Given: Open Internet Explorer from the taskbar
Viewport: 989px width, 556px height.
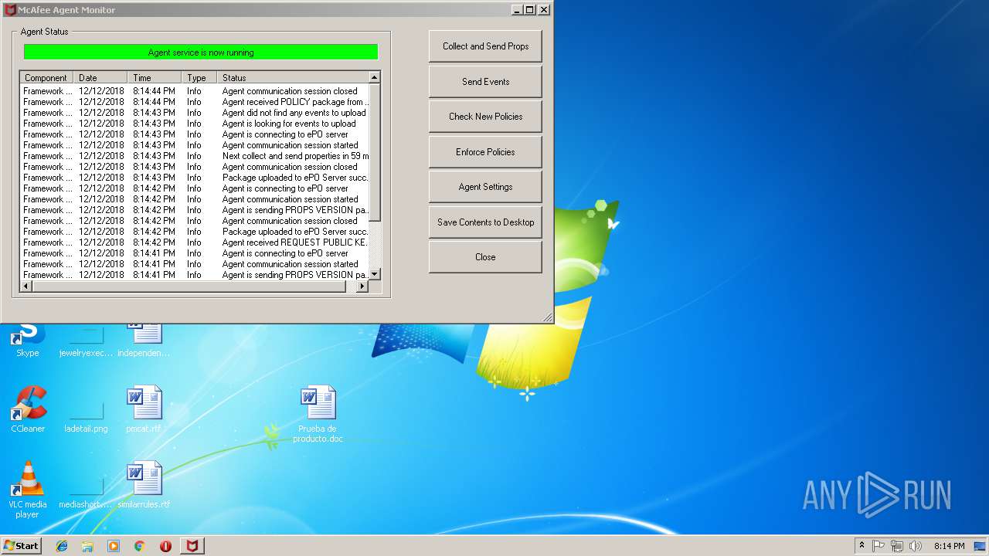Looking at the screenshot, I should [x=62, y=546].
